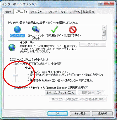Open the プログラム tab
117x120 pixels.
point(75,12)
